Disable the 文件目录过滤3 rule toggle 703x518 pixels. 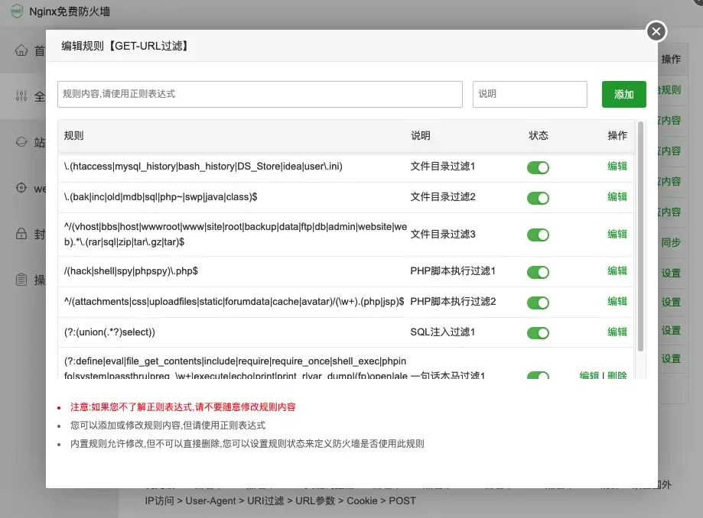point(538,235)
